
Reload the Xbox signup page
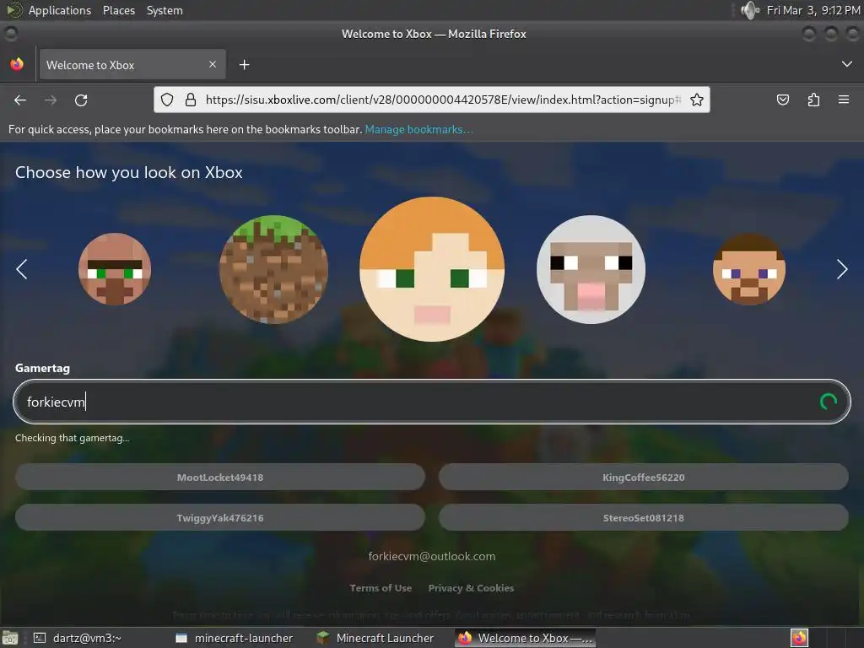click(81, 100)
